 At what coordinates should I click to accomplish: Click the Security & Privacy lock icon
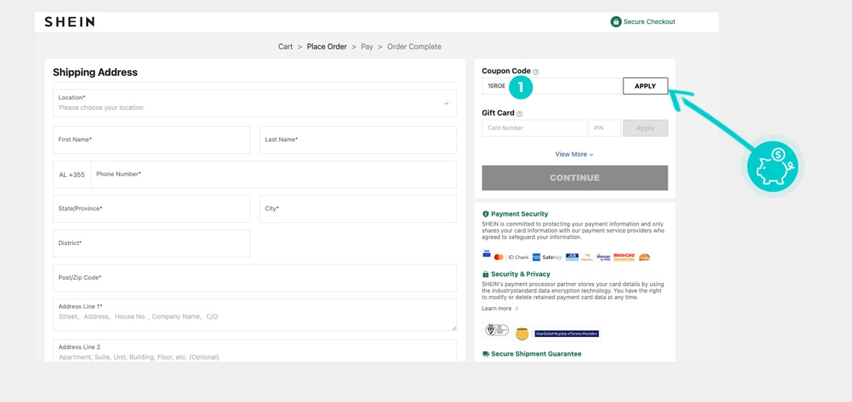pos(485,274)
